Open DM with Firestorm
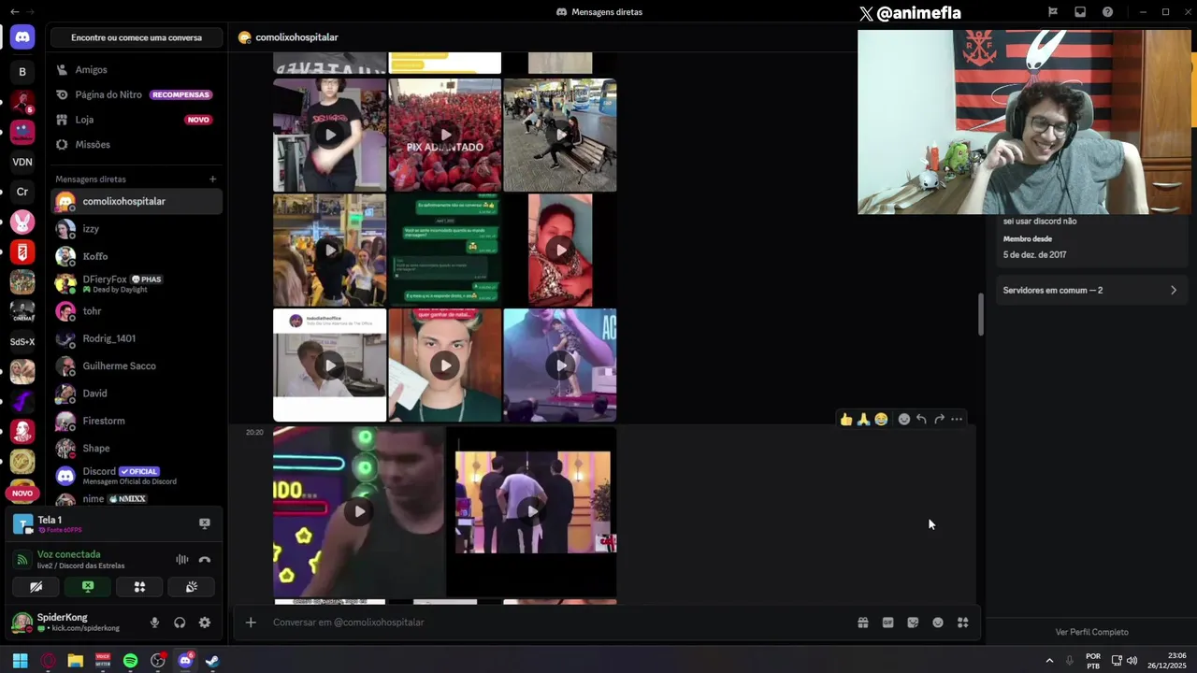This screenshot has width=1197, height=673. (137, 421)
